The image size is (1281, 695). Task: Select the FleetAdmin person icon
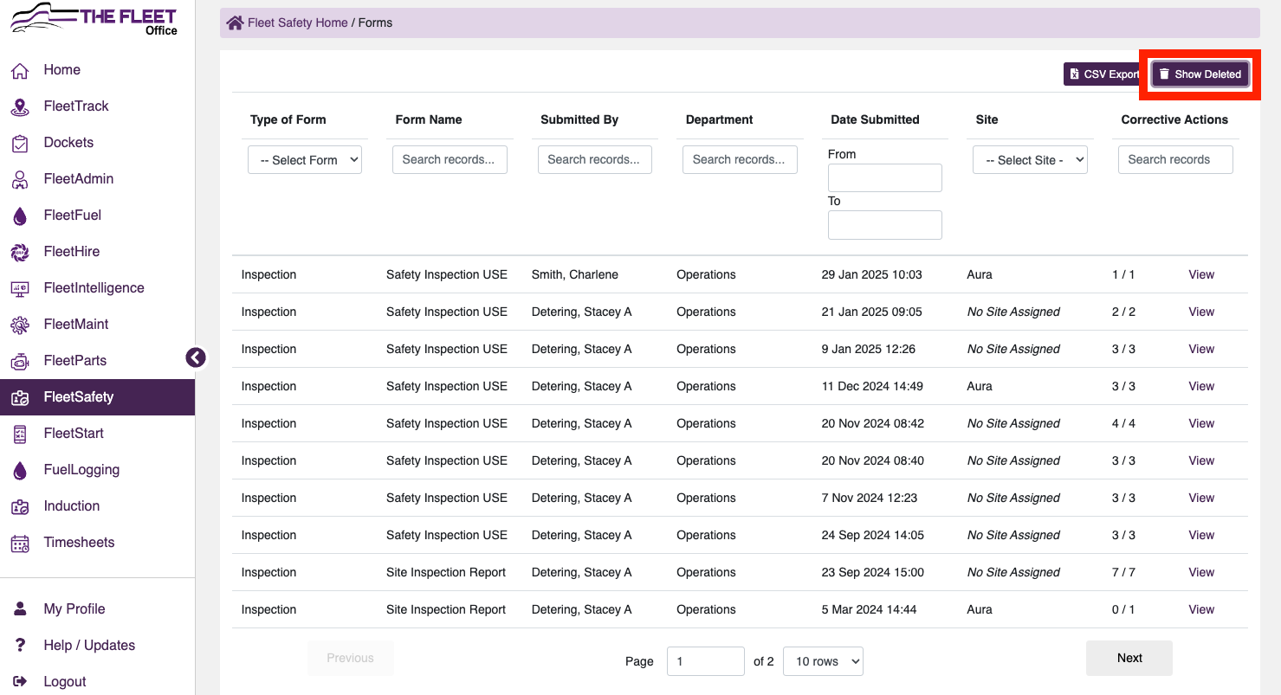point(20,180)
